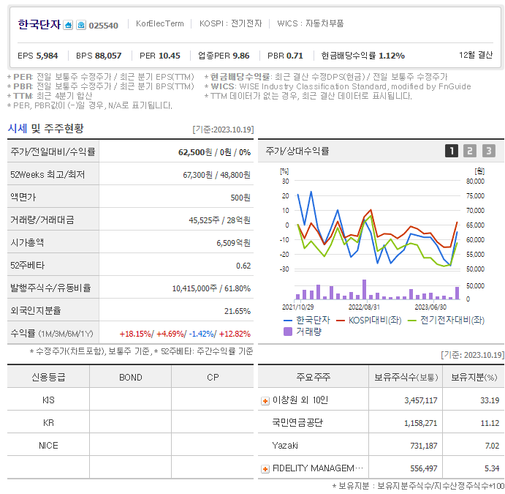Select the 10,415,000주 / 61.80% shares value
Viewport: 505px width, 494px height.
[211, 288]
